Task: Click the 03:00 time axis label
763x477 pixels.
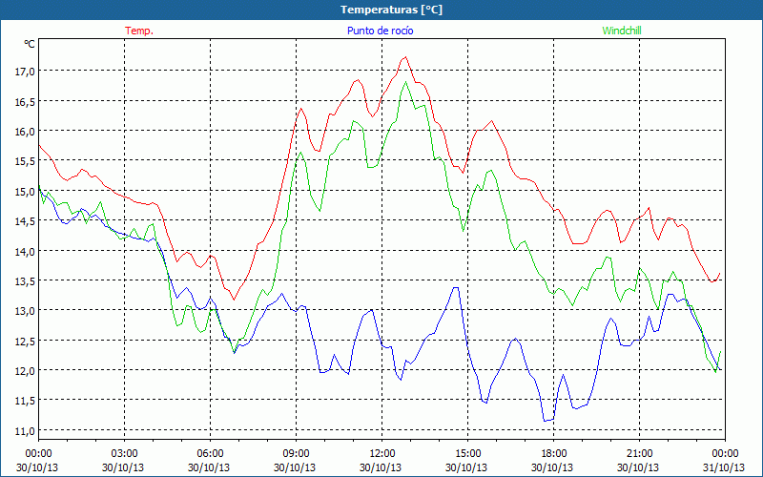Action: (x=124, y=454)
